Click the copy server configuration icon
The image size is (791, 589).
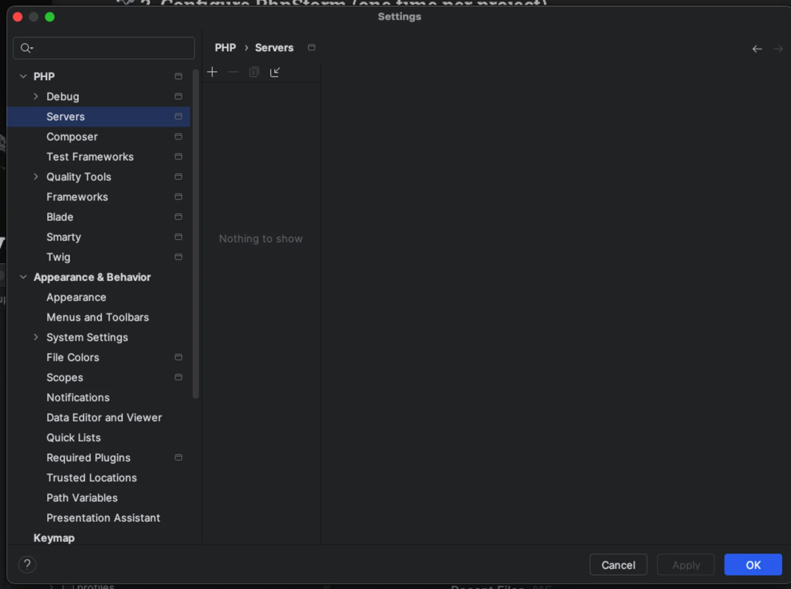click(x=254, y=72)
